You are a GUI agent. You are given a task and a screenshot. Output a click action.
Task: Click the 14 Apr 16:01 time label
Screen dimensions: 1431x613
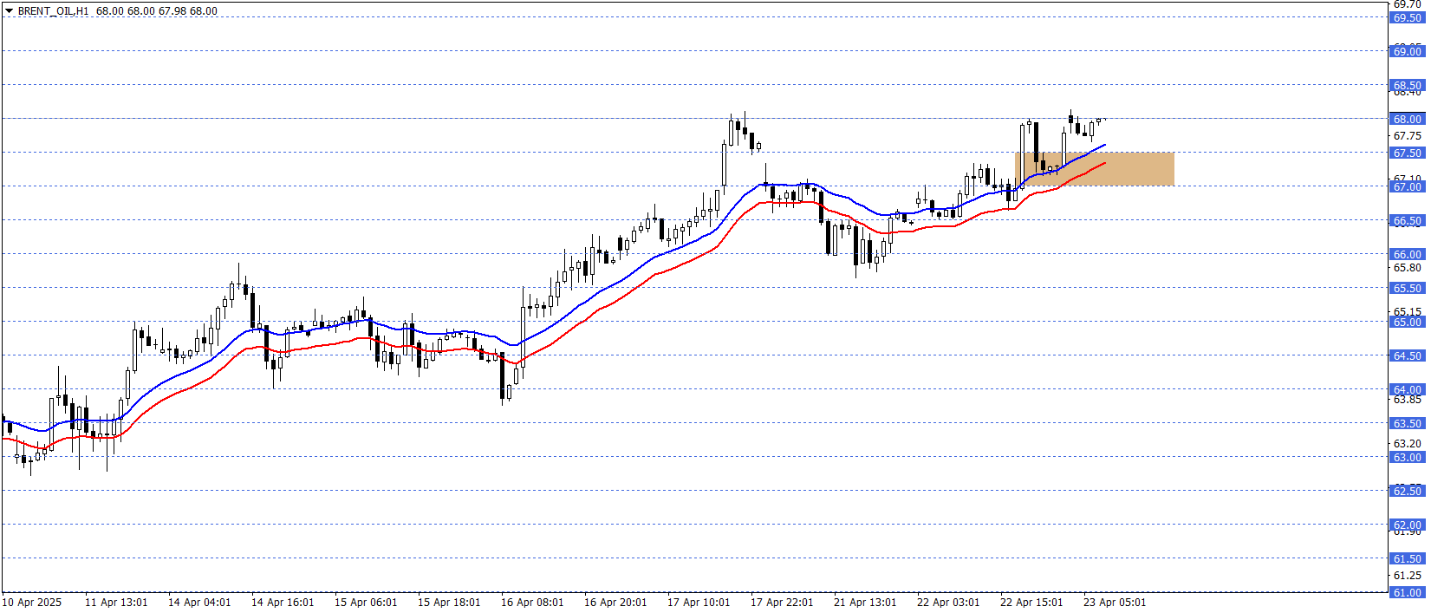click(283, 603)
